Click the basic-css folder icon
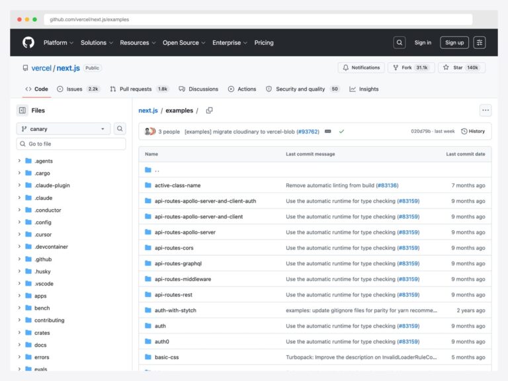Viewport: 508px width, 381px height. coord(148,357)
